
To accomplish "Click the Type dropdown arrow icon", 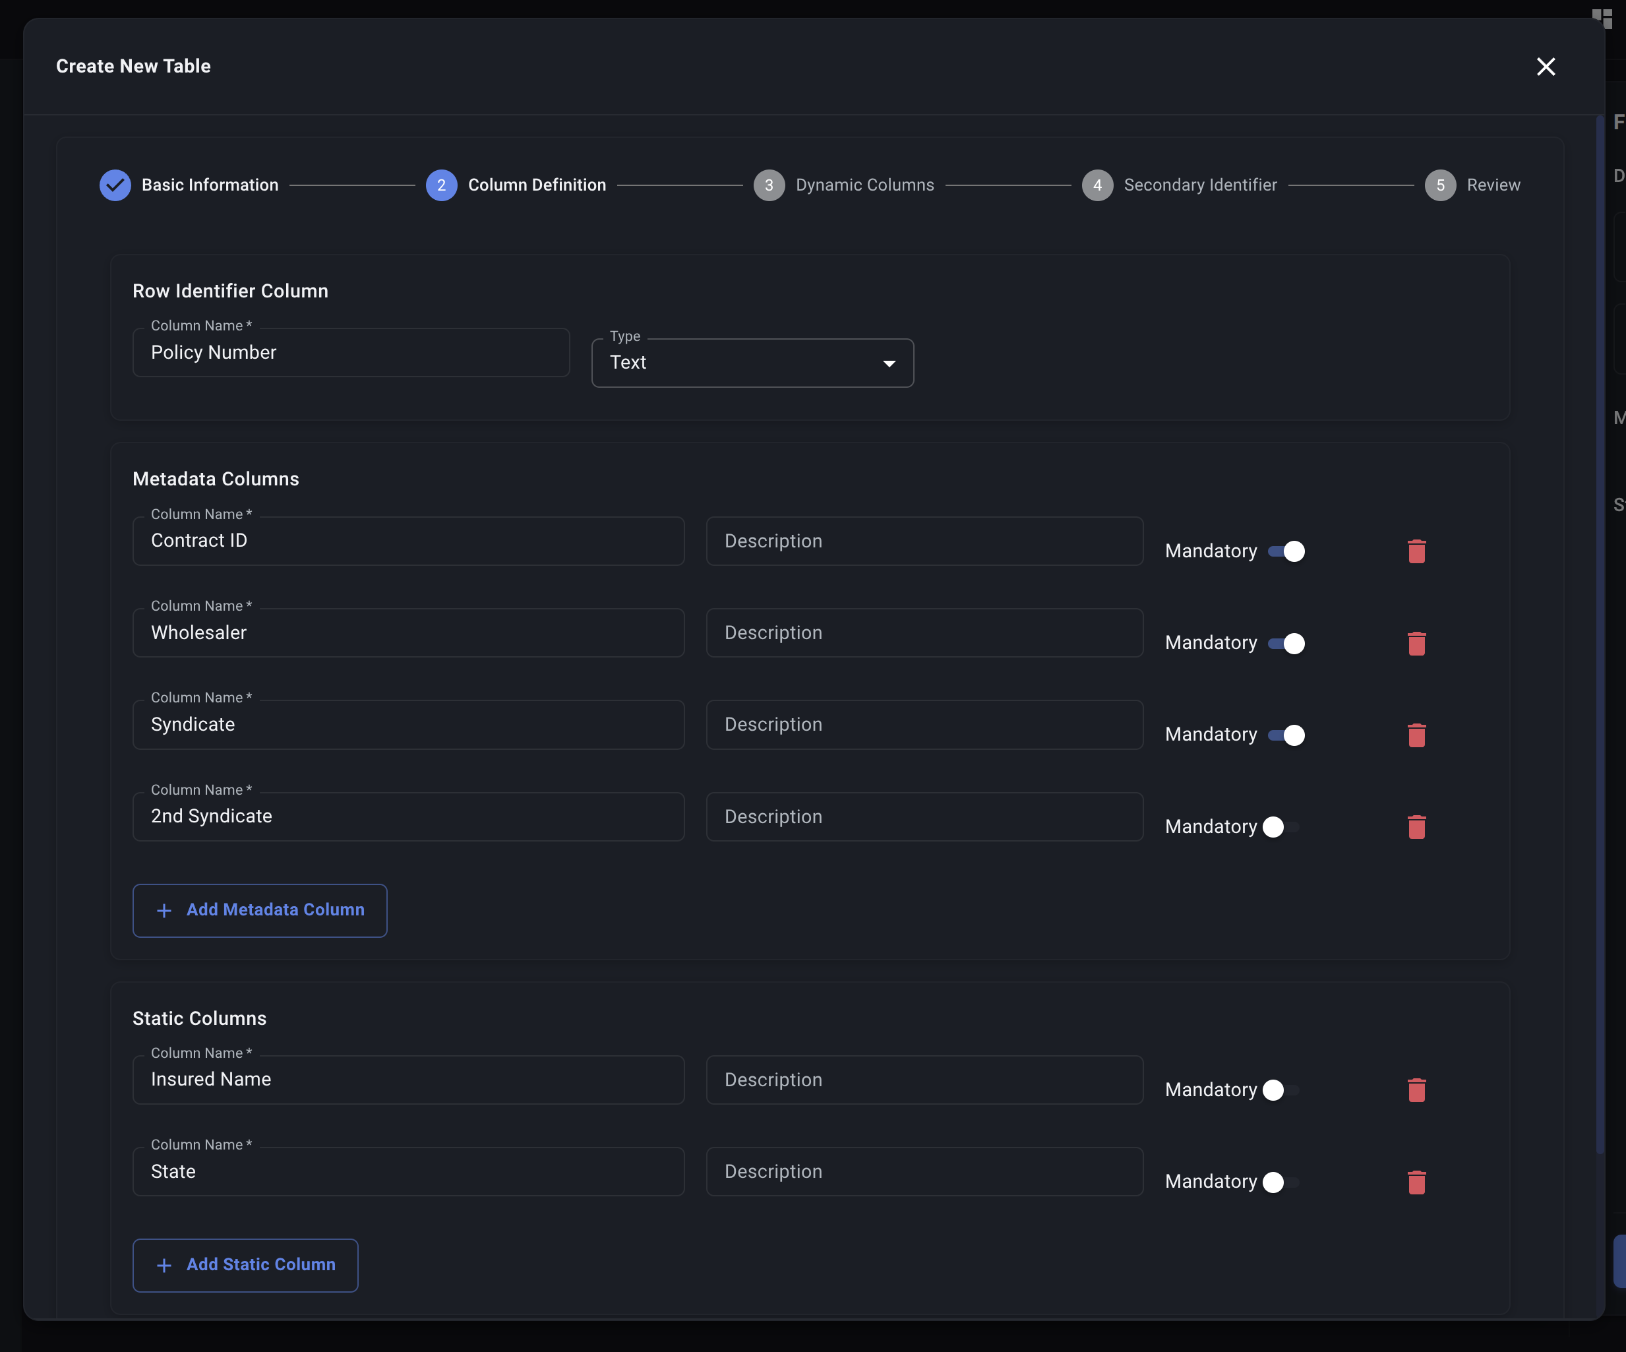I will point(889,363).
